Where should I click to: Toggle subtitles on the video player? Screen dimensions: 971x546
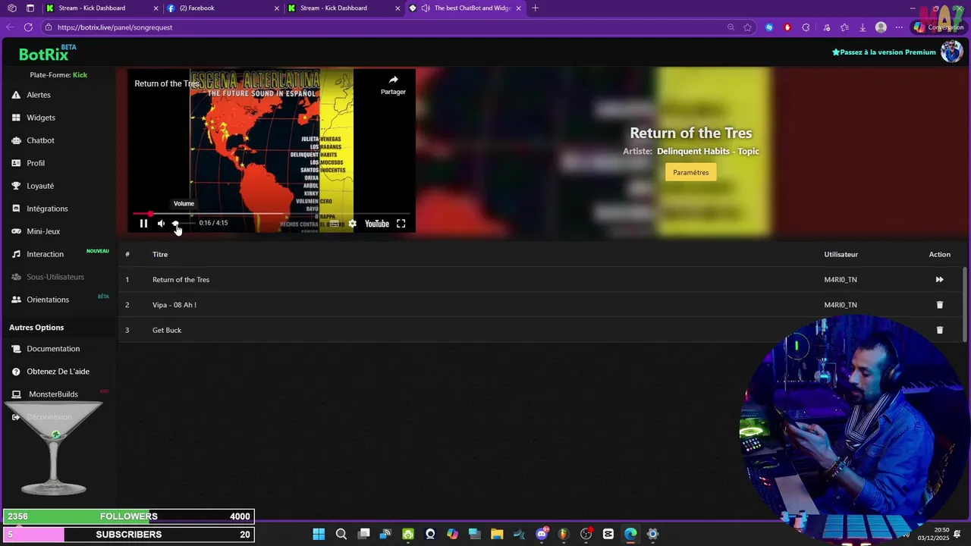(334, 224)
